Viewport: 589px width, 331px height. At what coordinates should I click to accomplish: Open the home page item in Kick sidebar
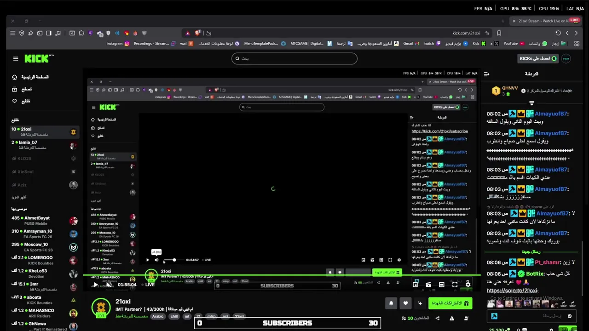pyautogui.click(x=30, y=77)
